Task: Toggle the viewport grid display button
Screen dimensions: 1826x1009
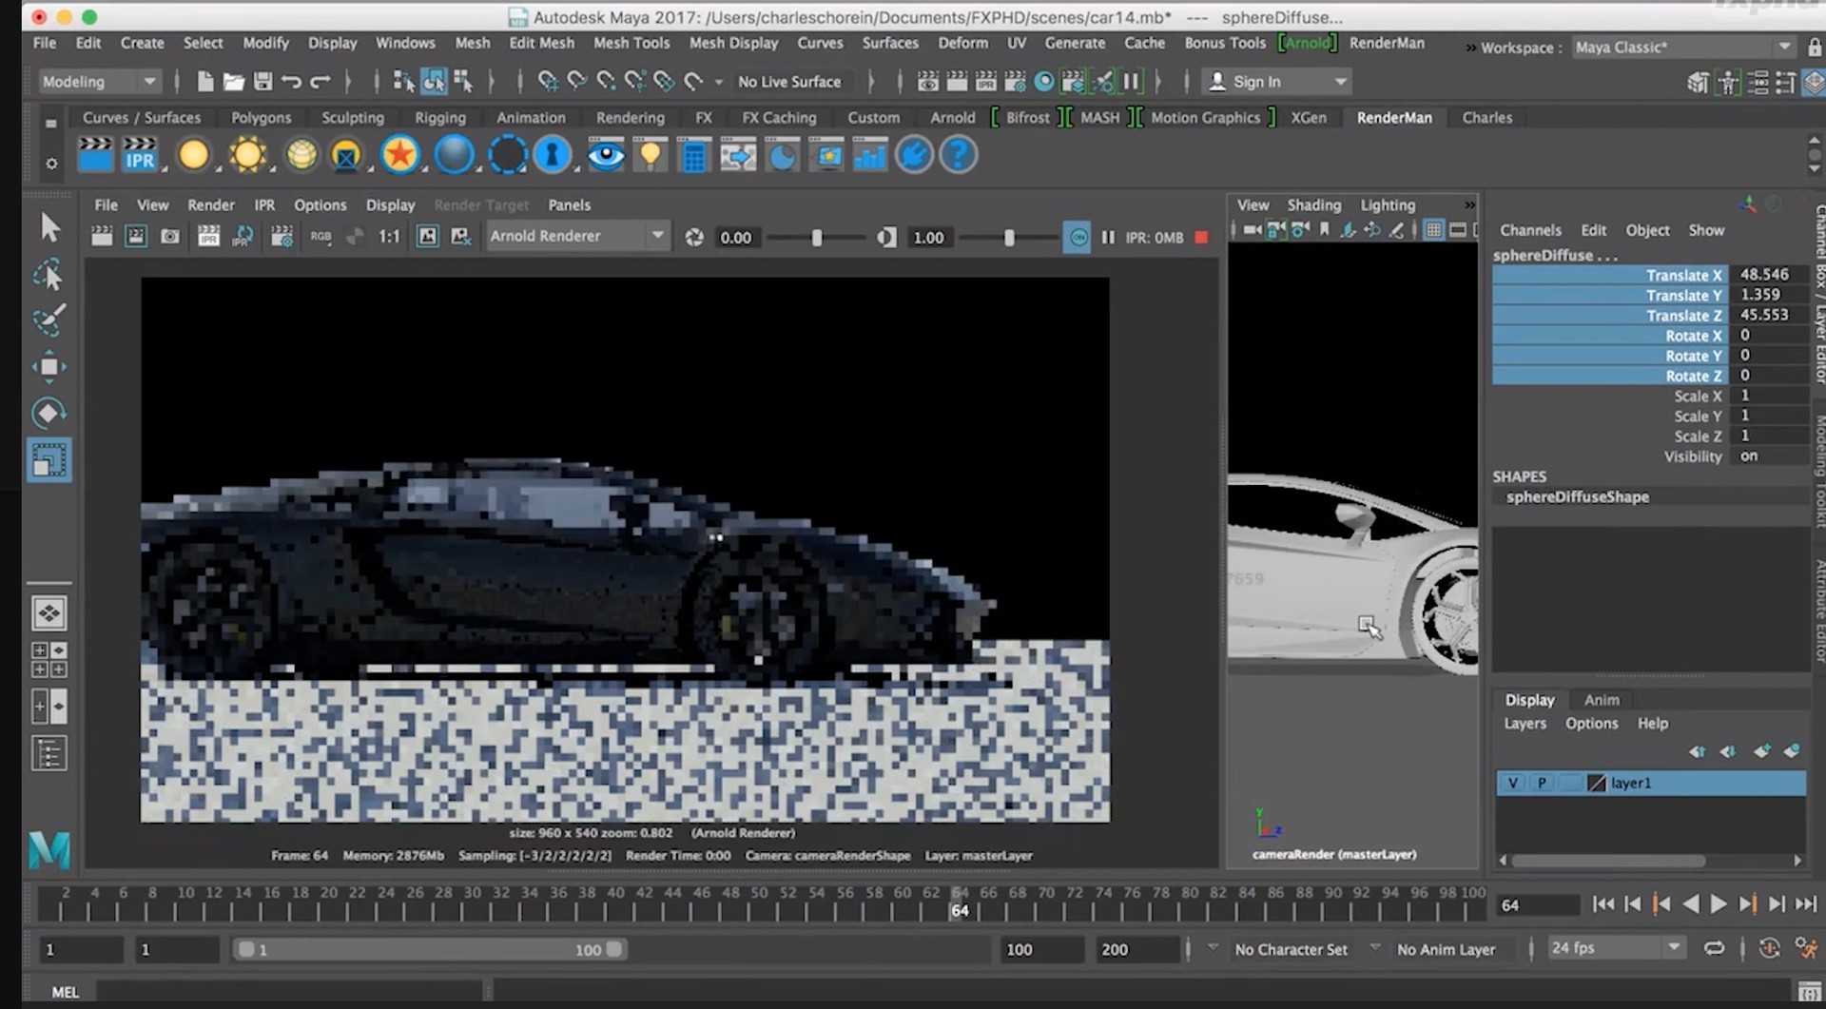Action: [1433, 230]
